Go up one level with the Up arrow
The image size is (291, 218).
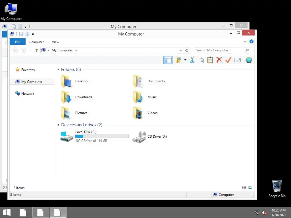(x=37, y=50)
